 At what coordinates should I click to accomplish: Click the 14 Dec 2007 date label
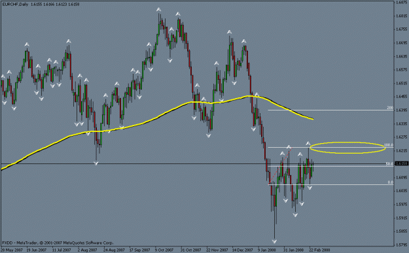pyautogui.click(x=242, y=250)
